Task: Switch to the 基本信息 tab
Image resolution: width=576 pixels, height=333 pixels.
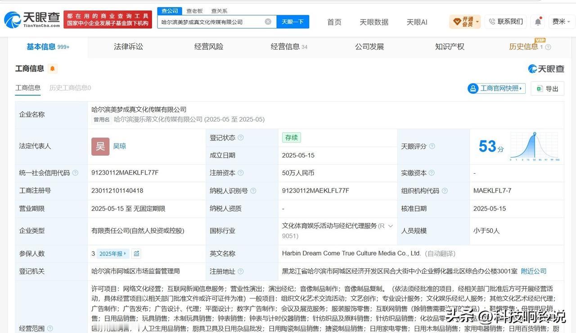Action: (48, 47)
